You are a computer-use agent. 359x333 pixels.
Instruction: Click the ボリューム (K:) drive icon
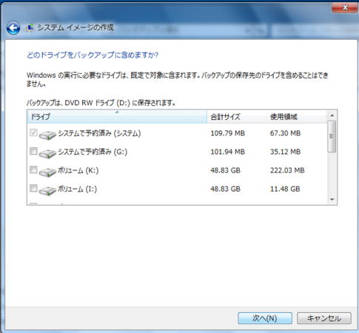(x=47, y=172)
